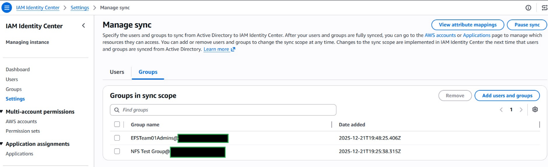Open external link icon beside Learn more
Image resolution: width=548 pixels, height=167 pixels.
[x=233, y=50]
